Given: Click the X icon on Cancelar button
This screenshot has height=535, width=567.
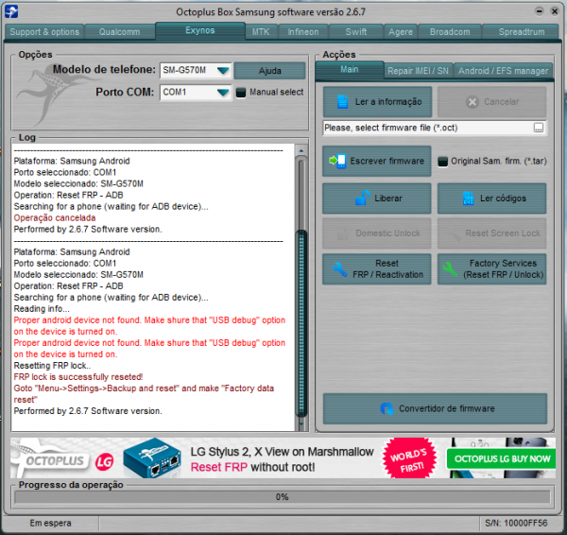Looking at the screenshot, I should click(472, 102).
